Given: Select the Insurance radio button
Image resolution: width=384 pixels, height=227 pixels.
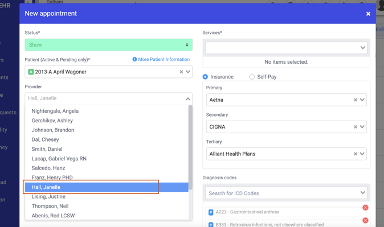Looking at the screenshot, I should 205,77.
